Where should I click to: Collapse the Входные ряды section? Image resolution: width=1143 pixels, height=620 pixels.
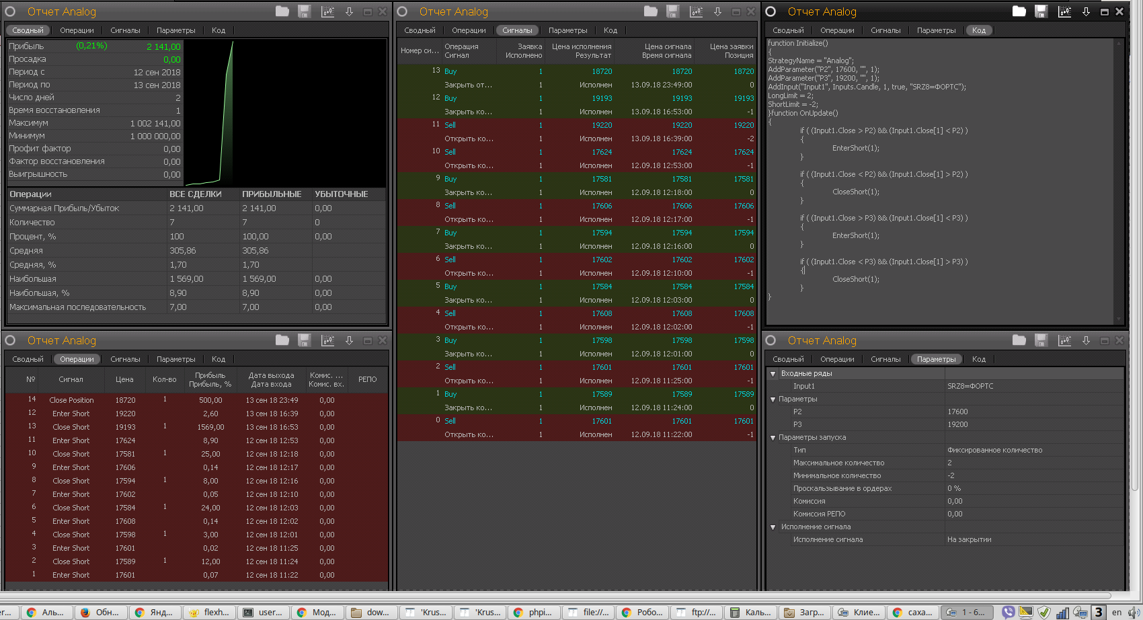(773, 374)
